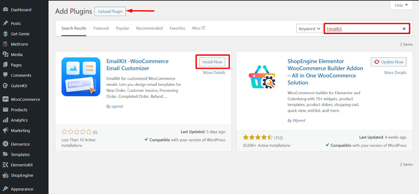419x194 pixels.
Task: Click EmailKit's empty star rating
Action: 76,132
